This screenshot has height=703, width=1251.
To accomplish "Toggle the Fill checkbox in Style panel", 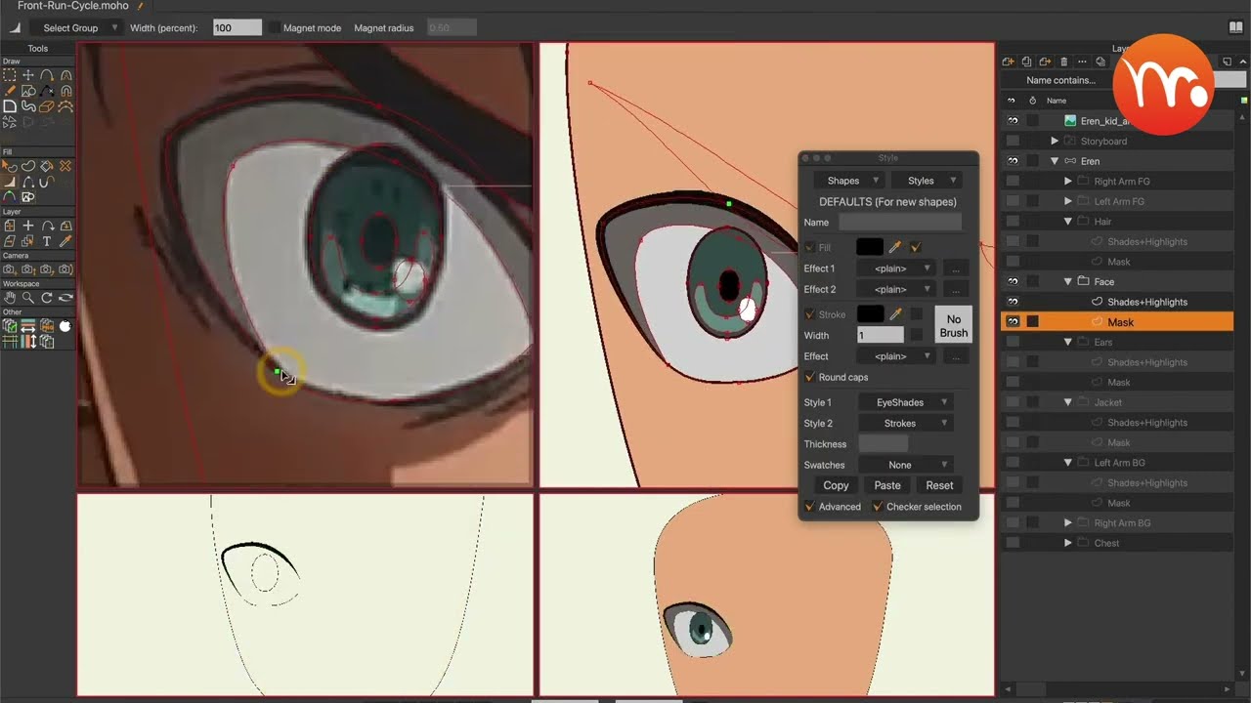I will click(809, 248).
